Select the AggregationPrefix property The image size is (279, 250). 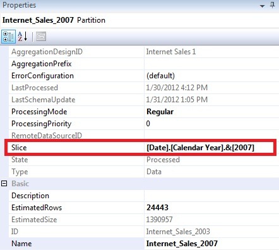(x=42, y=64)
